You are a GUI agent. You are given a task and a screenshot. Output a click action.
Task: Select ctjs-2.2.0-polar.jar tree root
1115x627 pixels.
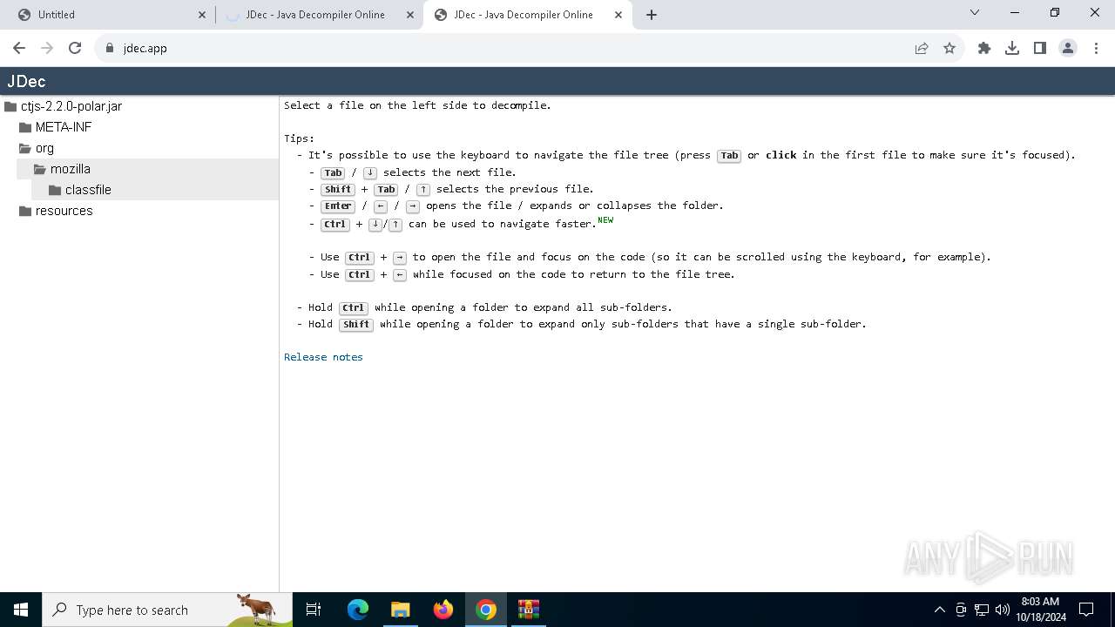click(71, 106)
